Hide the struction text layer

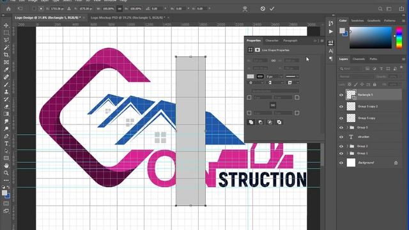click(341, 137)
